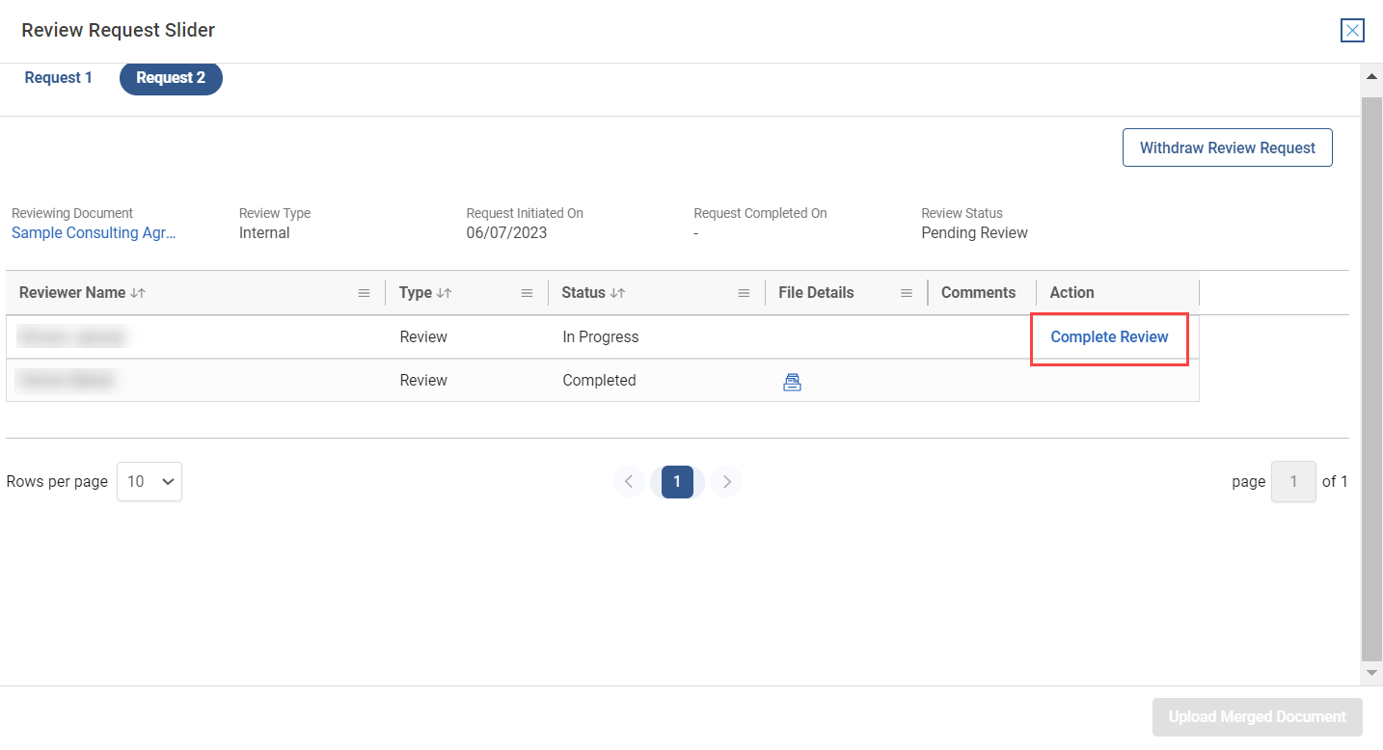This screenshot has height=750, width=1383.
Task: Select page 1 pagination button
Action: click(x=677, y=481)
